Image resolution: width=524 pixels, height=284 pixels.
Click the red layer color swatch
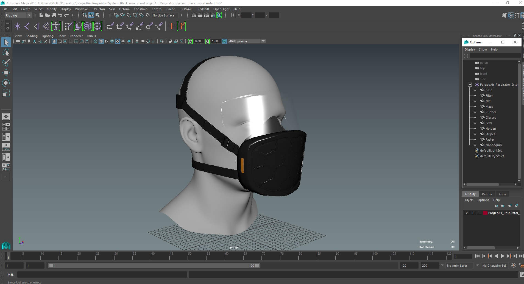(485, 213)
